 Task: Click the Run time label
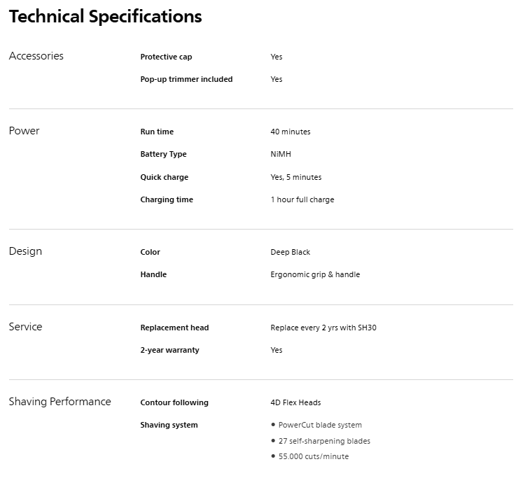tap(157, 132)
